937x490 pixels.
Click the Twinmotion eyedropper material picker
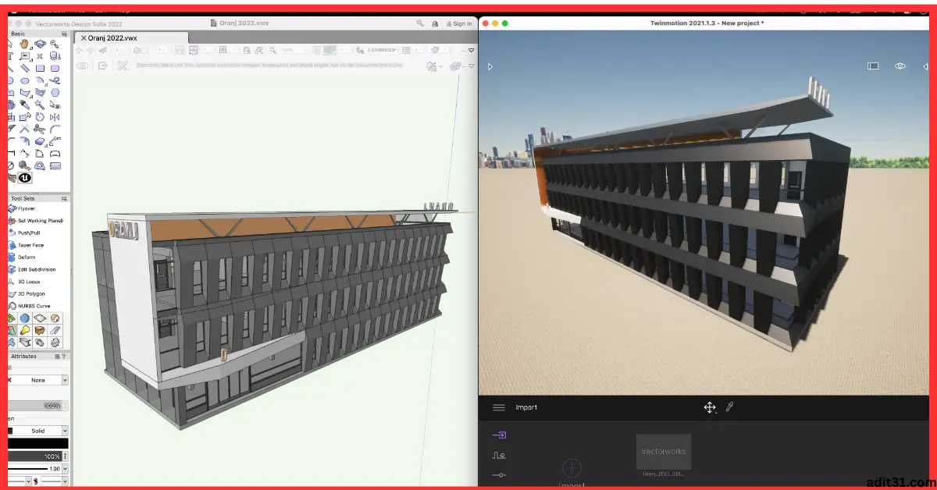pos(729,407)
